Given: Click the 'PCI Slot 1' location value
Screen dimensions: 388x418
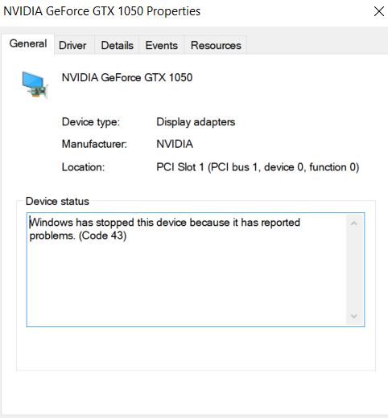Looking at the screenshot, I should (x=258, y=167).
